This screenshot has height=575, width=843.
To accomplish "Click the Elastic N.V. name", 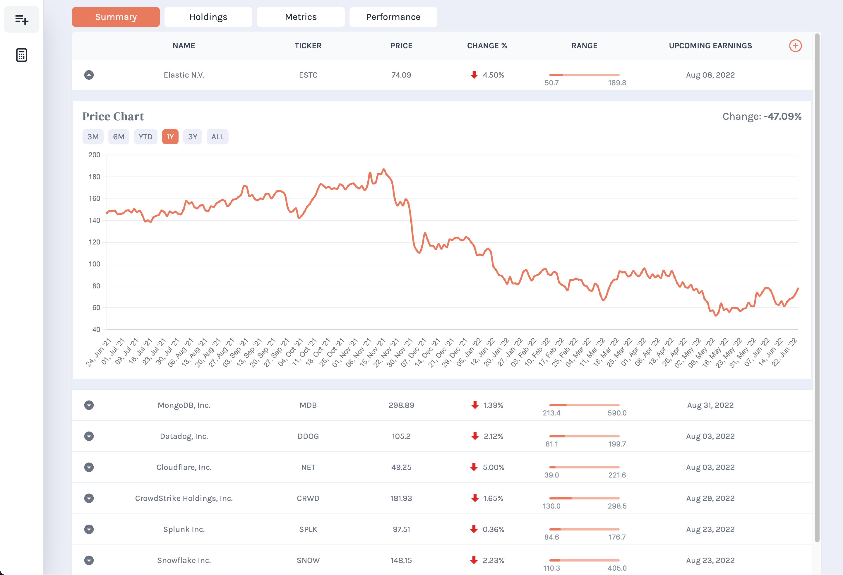I will (184, 75).
